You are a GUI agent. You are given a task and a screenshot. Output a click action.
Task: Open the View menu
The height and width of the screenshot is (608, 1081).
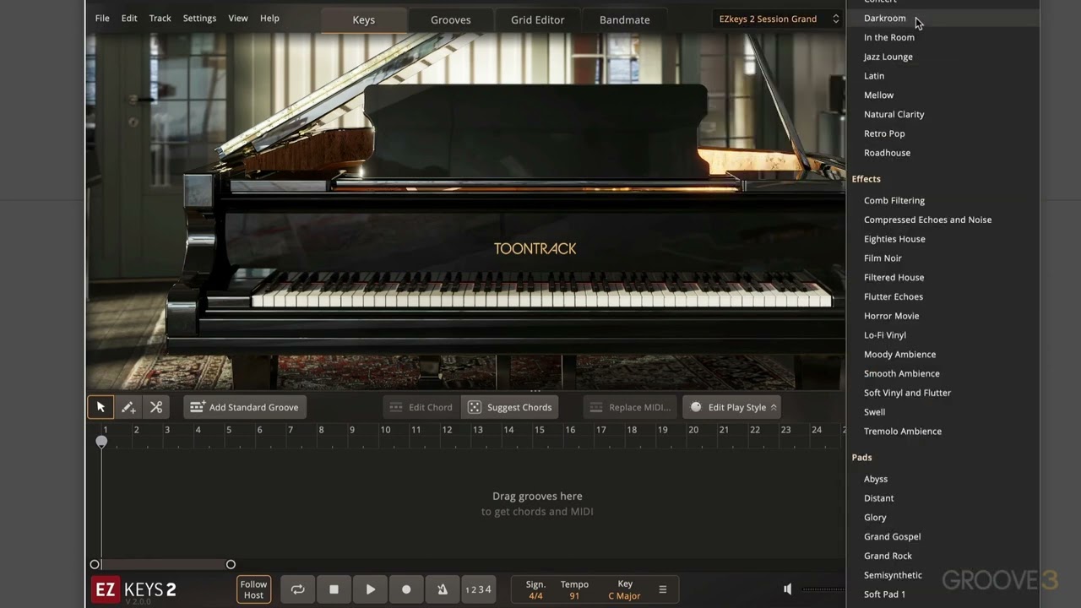pos(238,18)
